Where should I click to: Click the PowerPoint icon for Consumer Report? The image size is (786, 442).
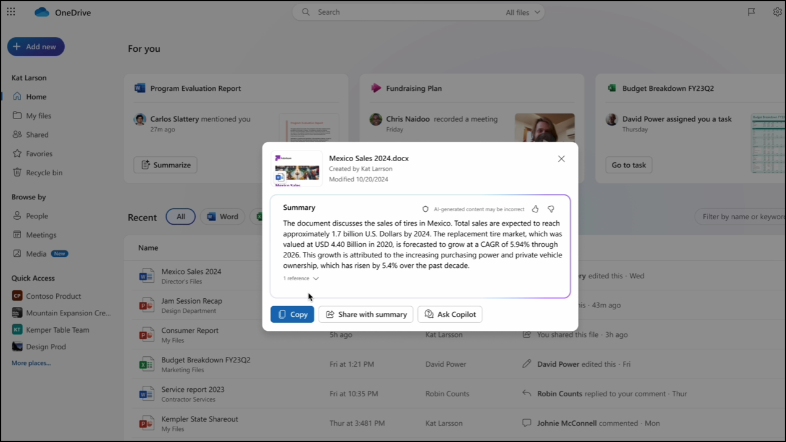click(146, 335)
